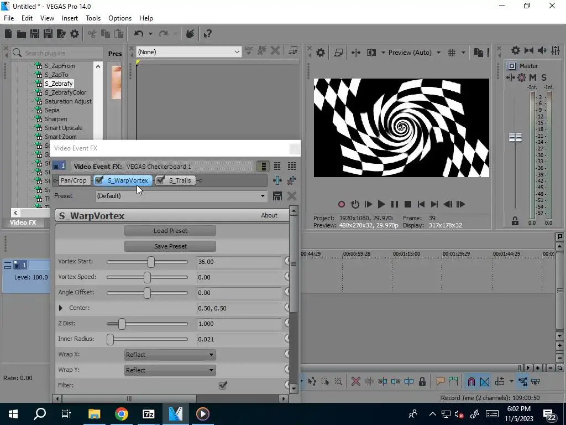Open Chrome from the Windows taskbar
Screen dimensions: 566x425
[122, 414]
